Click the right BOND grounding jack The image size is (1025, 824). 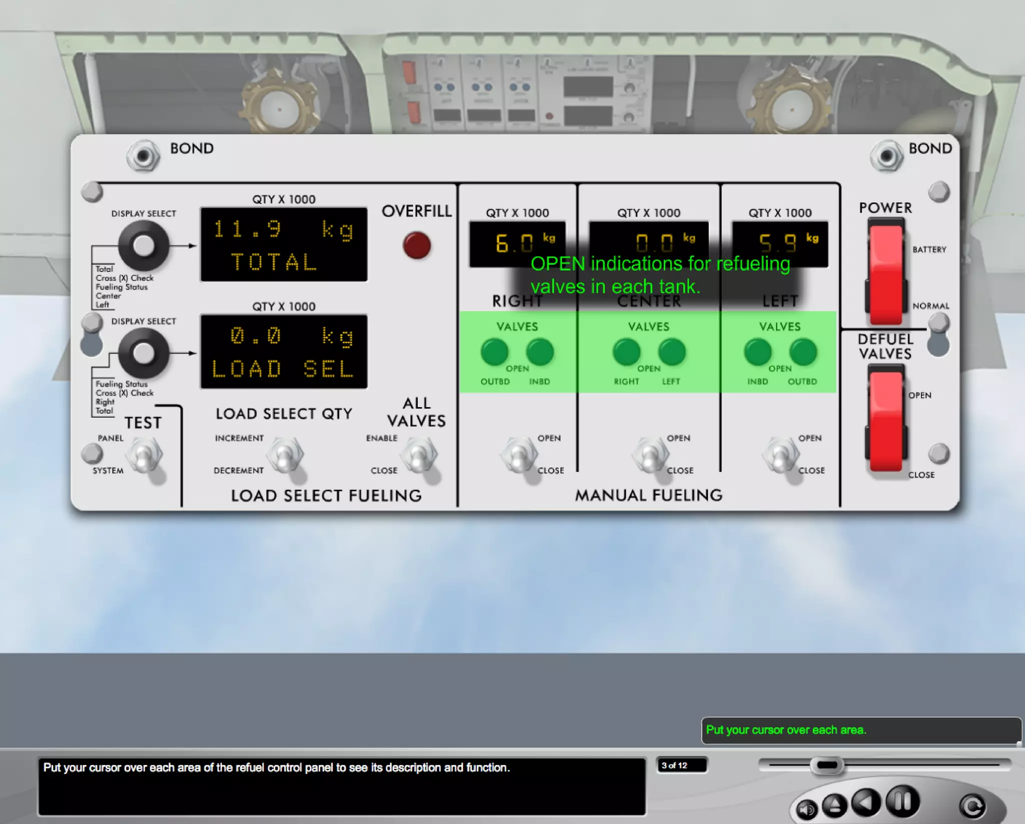886,156
